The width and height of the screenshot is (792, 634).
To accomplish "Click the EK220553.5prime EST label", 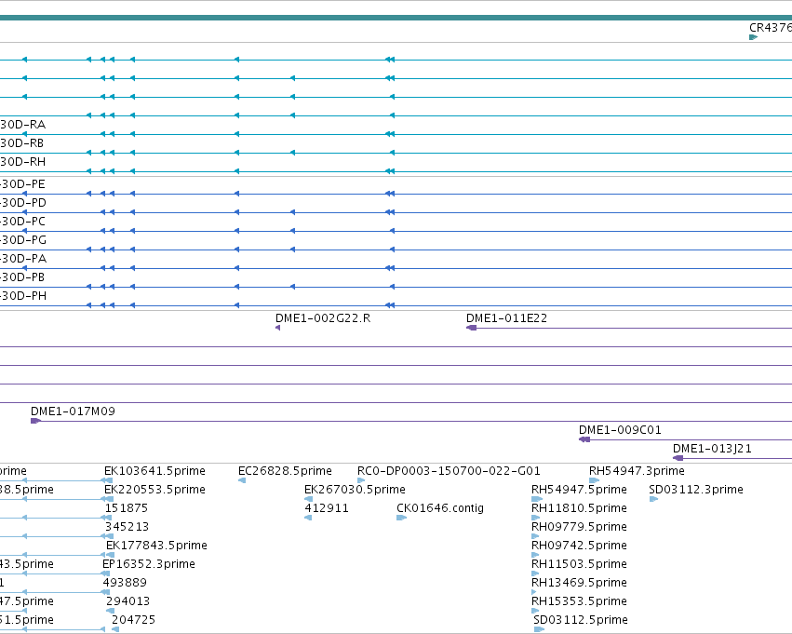I will tap(154, 490).
